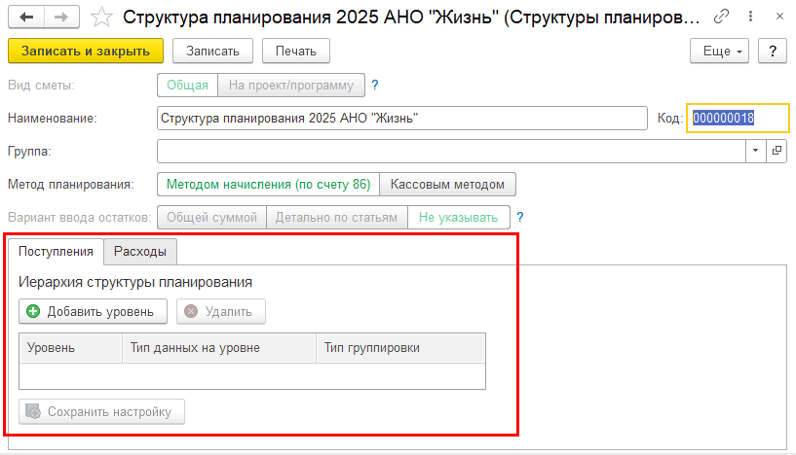Click into the Наименование text field

point(401,118)
